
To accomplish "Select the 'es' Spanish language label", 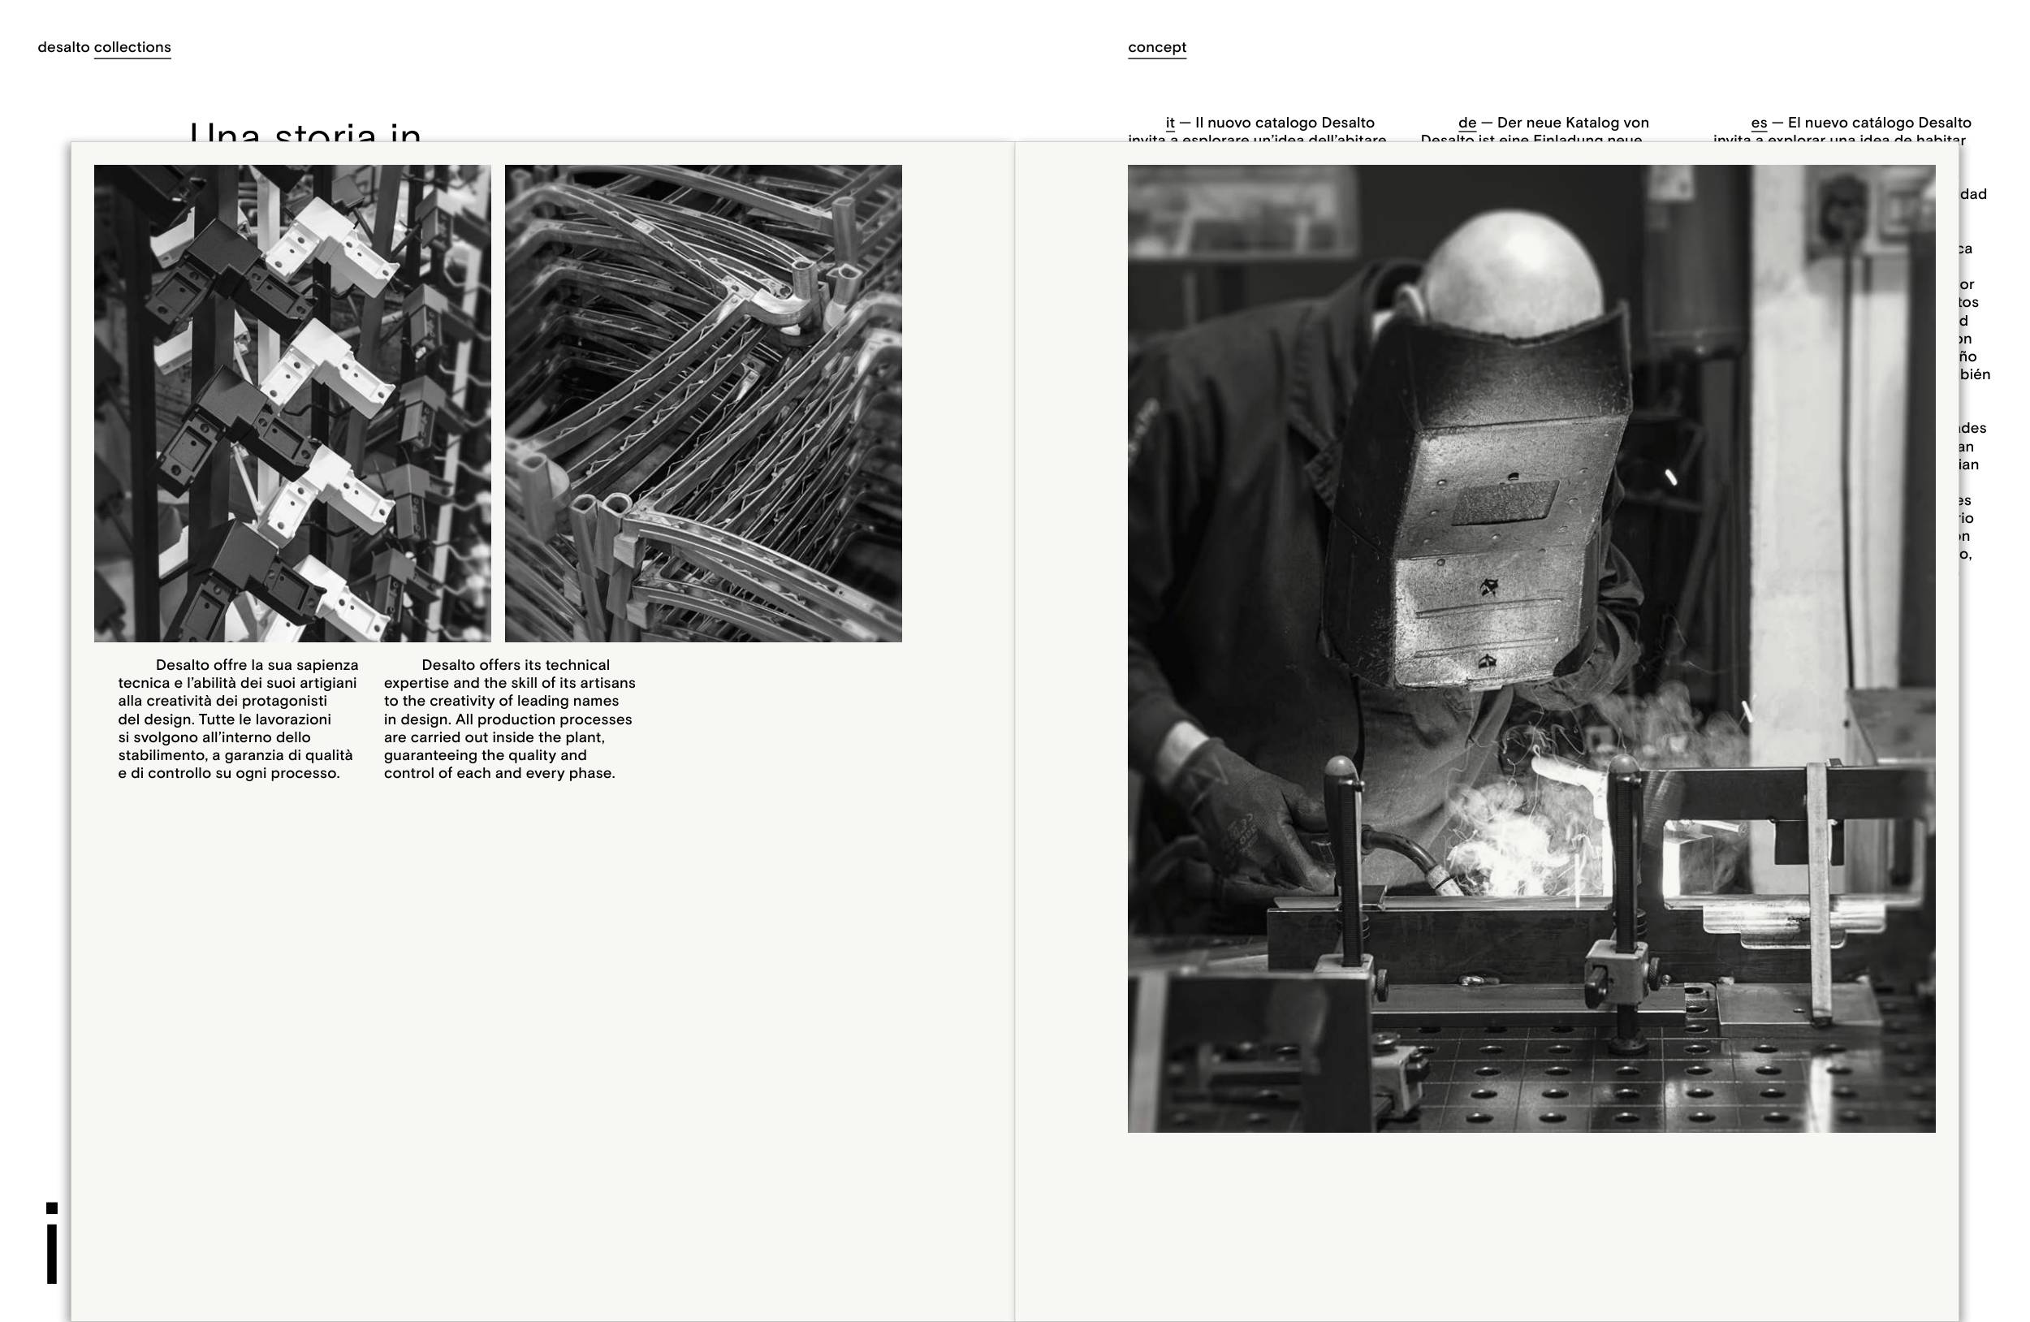I will coord(1758,123).
